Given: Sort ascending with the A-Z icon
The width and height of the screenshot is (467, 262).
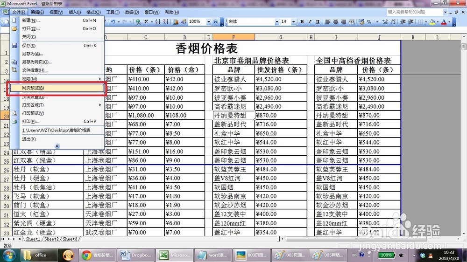Looking at the screenshot, I should (157, 22).
